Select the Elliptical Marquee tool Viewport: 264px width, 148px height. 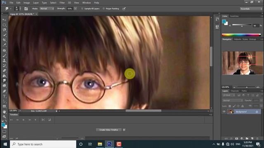[4, 25]
